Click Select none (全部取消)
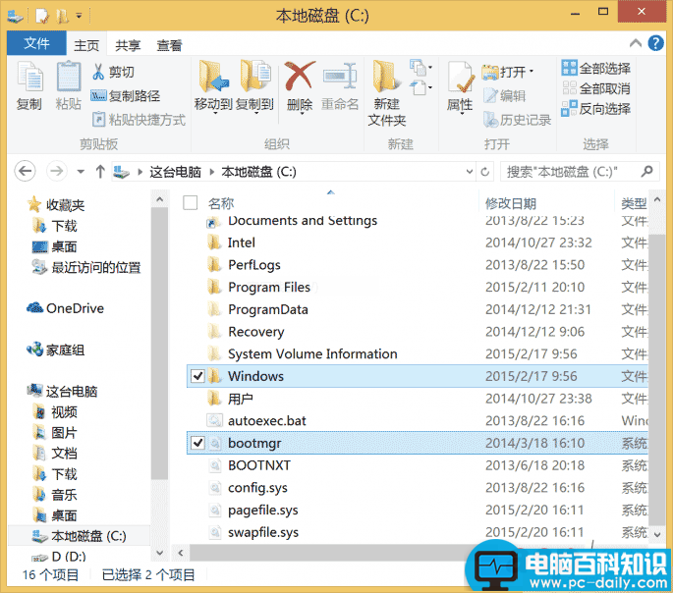The image size is (673, 593). tap(595, 88)
